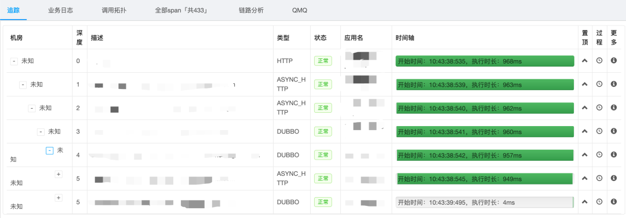Open process clock icon for 960ms row

pyautogui.click(x=599, y=131)
